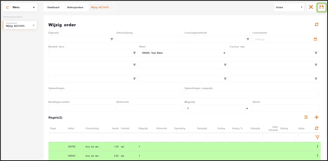Image resolution: width=328 pixels, height=161 pixels.
Task: Expand the Menu with the plus button
Action: coord(34,7)
